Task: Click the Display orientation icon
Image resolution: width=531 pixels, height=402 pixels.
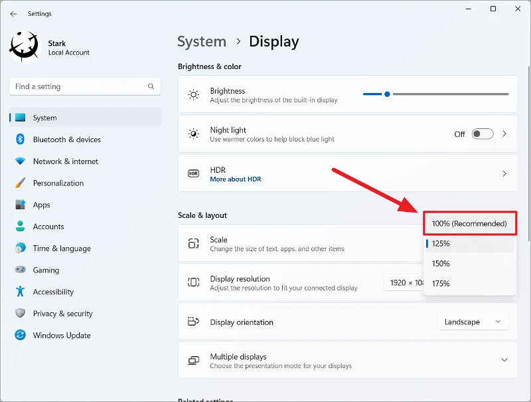Action: [193, 322]
